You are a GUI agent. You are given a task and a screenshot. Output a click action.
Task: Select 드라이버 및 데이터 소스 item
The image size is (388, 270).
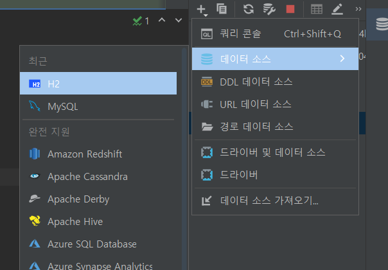pos(275,152)
